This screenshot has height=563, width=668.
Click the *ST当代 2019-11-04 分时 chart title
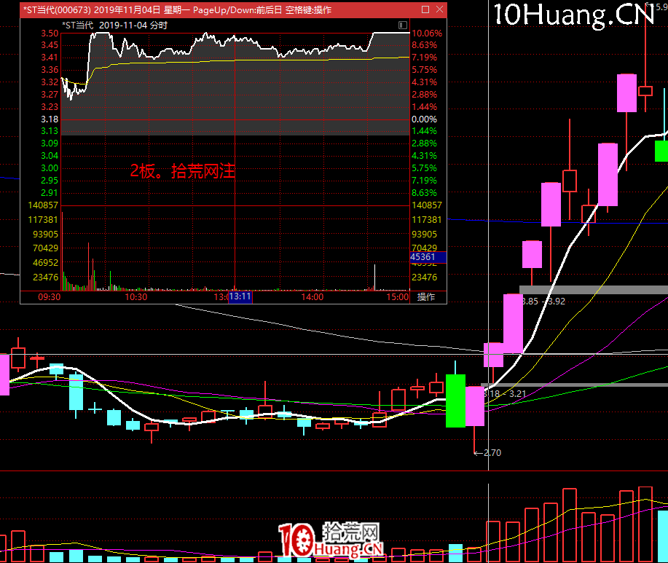tap(114, 25)
